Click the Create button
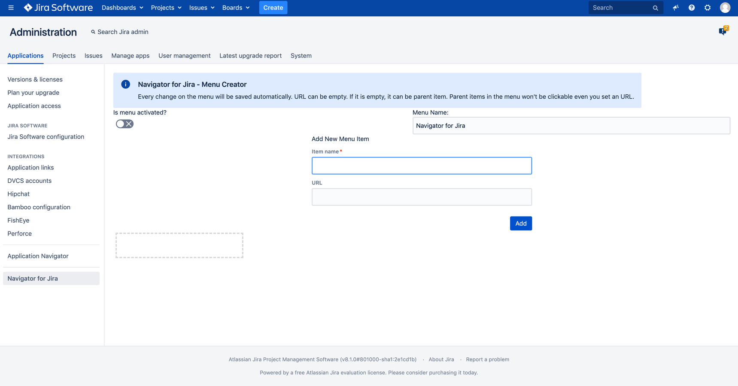738x386 pixels. (273, 8)
